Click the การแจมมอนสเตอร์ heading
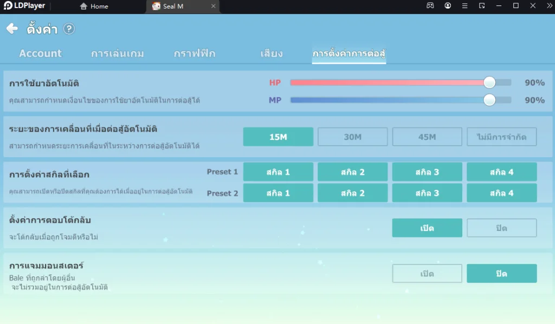The height and width of the screenshot is (324, 555). point(47,265)
